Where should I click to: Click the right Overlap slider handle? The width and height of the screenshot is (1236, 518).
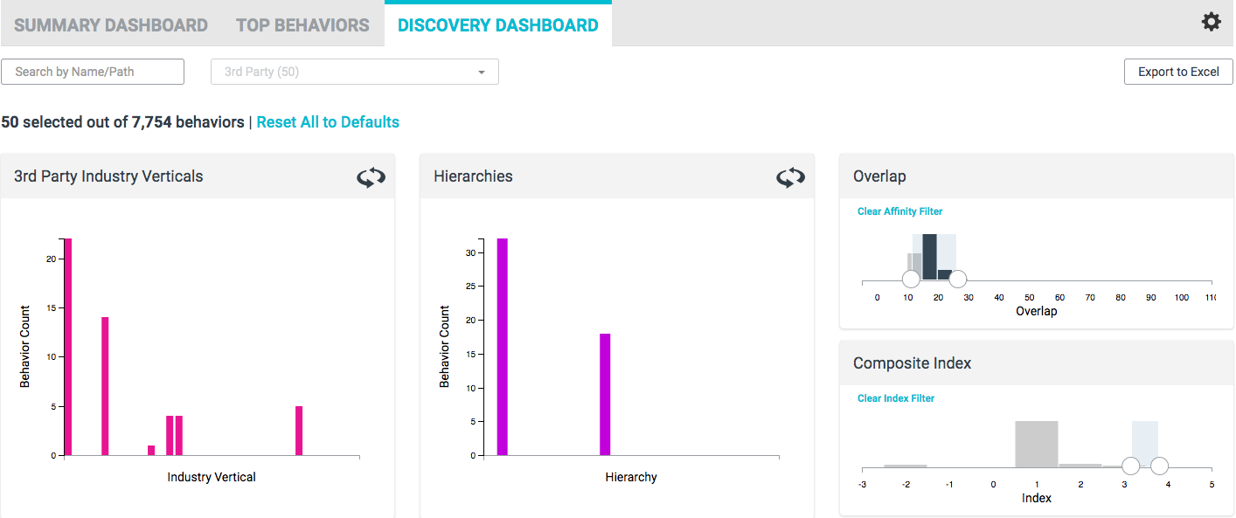(958, 279)
